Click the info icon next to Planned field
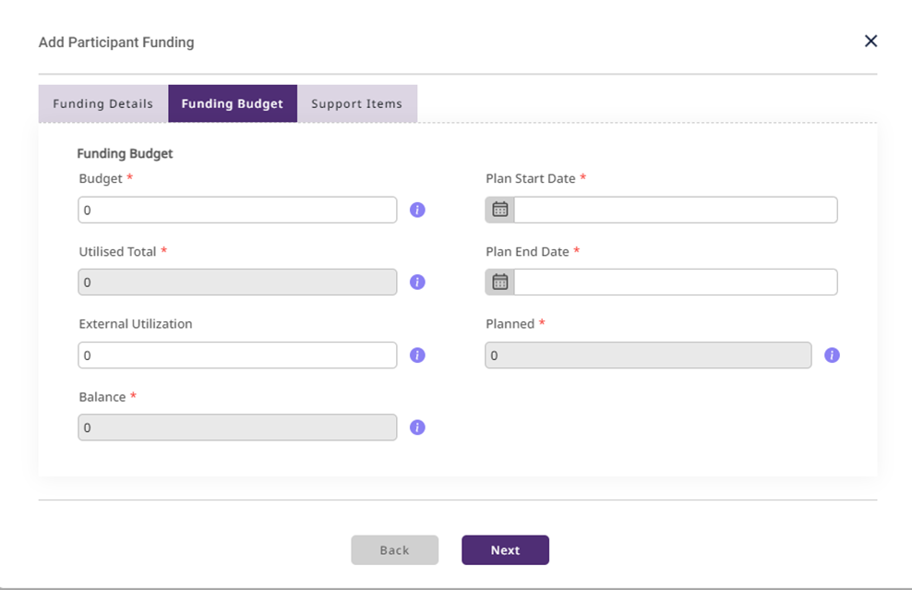Viewport: 912px width, 590px height. [x=832, y=355]
